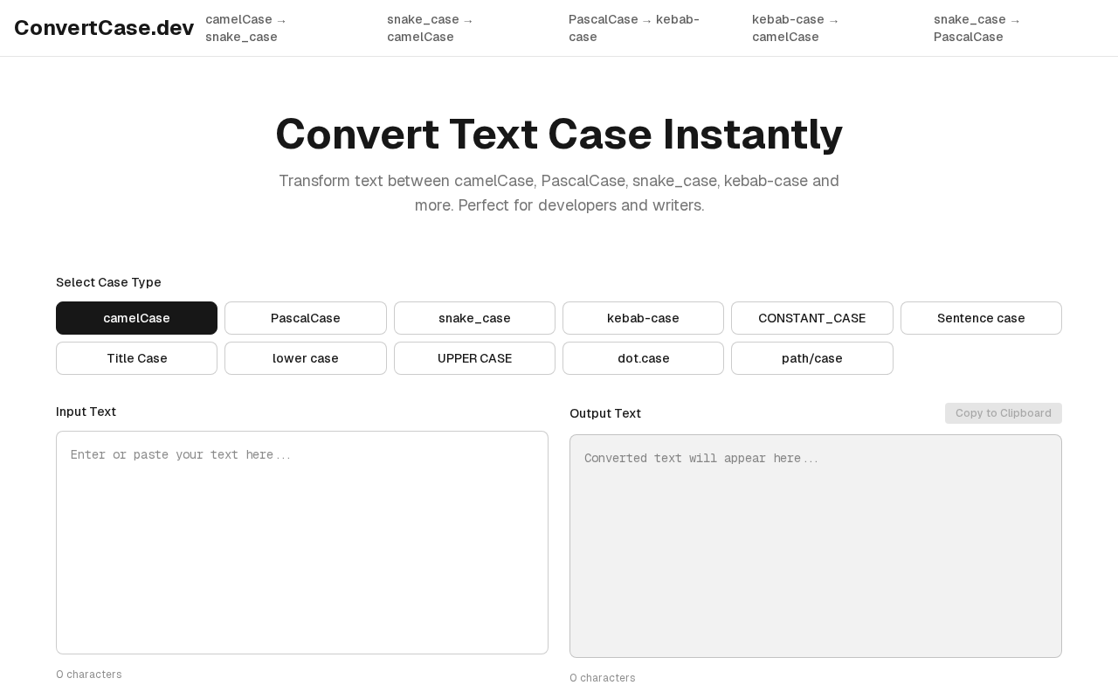Pick the path/case option
Screen dimensions: 1118x699
pyautogui.click(x=812, y=358)
